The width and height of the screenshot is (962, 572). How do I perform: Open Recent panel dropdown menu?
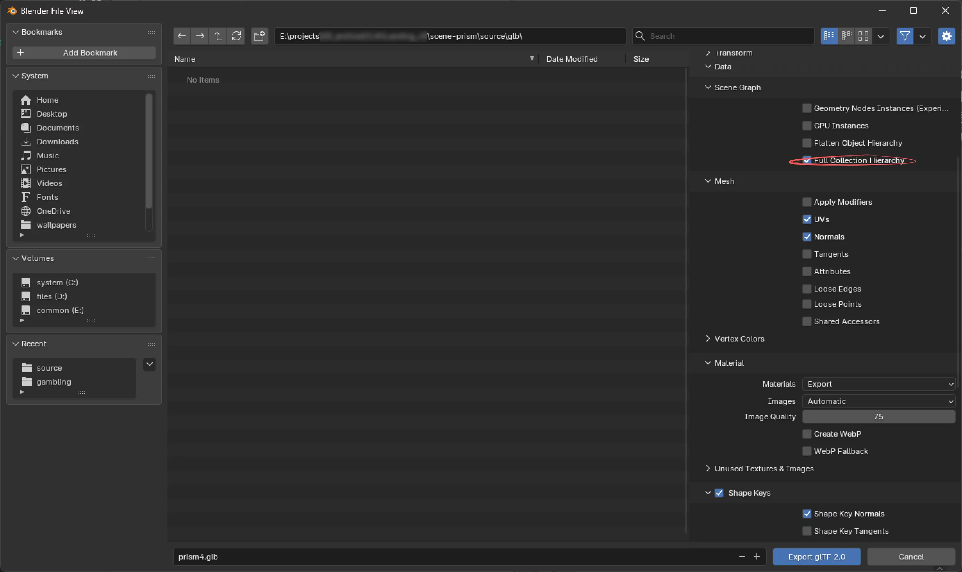click(149, 364)
